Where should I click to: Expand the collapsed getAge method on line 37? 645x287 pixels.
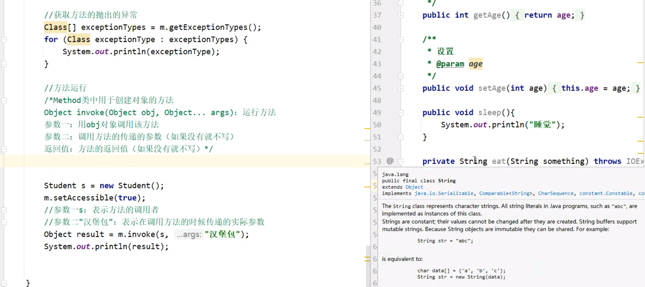tap(401, 15)
